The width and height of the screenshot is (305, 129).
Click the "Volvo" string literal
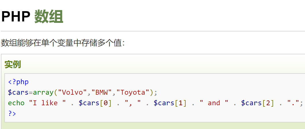pos(73,92)
